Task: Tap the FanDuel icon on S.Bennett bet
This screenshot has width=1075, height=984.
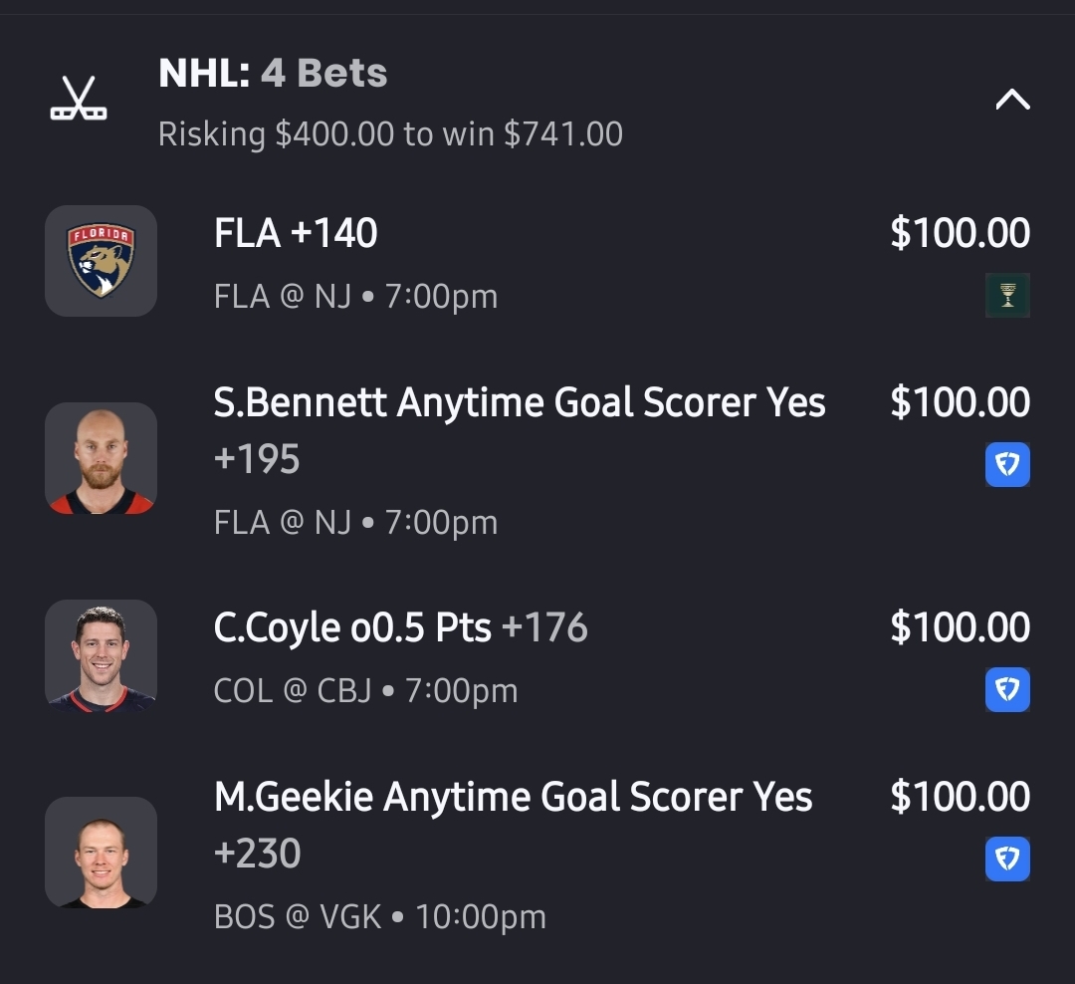Action: click(x=1007, y=465)
